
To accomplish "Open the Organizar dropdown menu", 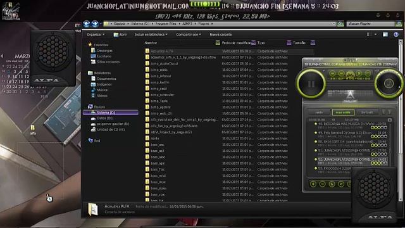I will 96,34.
